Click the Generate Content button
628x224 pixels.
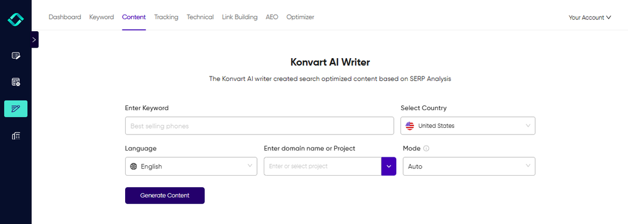pos(164,196)
